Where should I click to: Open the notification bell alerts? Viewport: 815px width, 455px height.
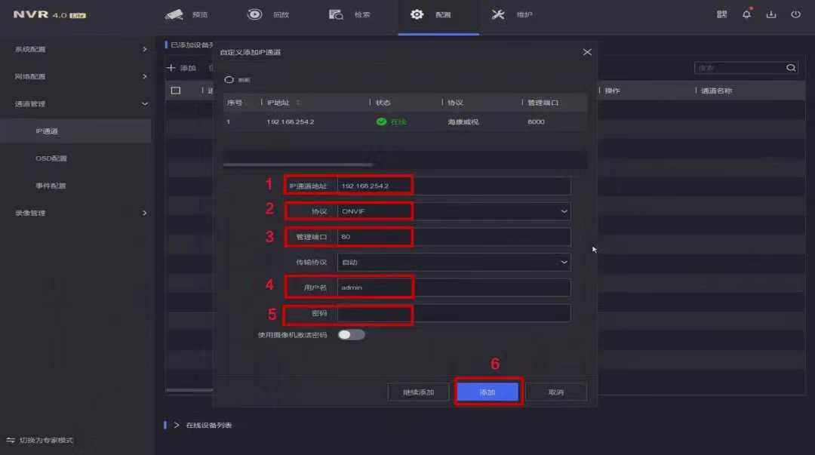coord(746,14)
